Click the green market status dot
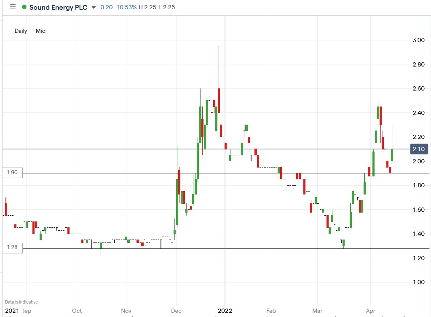Viewport: 431px width, 317px height. pos(25,7)
